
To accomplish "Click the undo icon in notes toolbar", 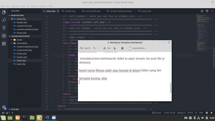I will tap(94, 48).
